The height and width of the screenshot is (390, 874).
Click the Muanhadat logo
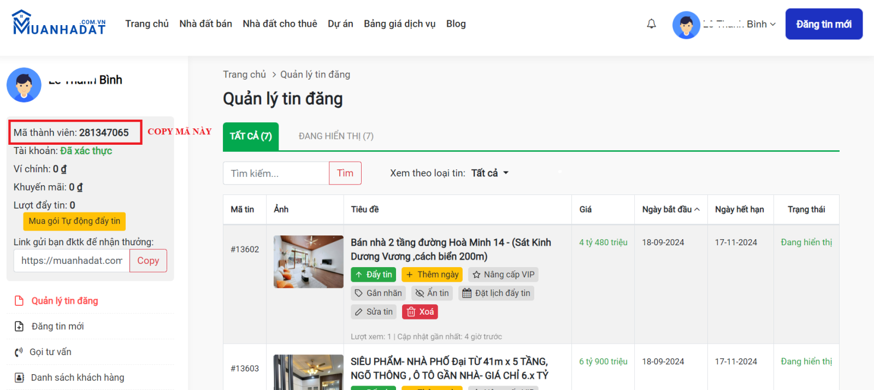(x=59, y=23)
